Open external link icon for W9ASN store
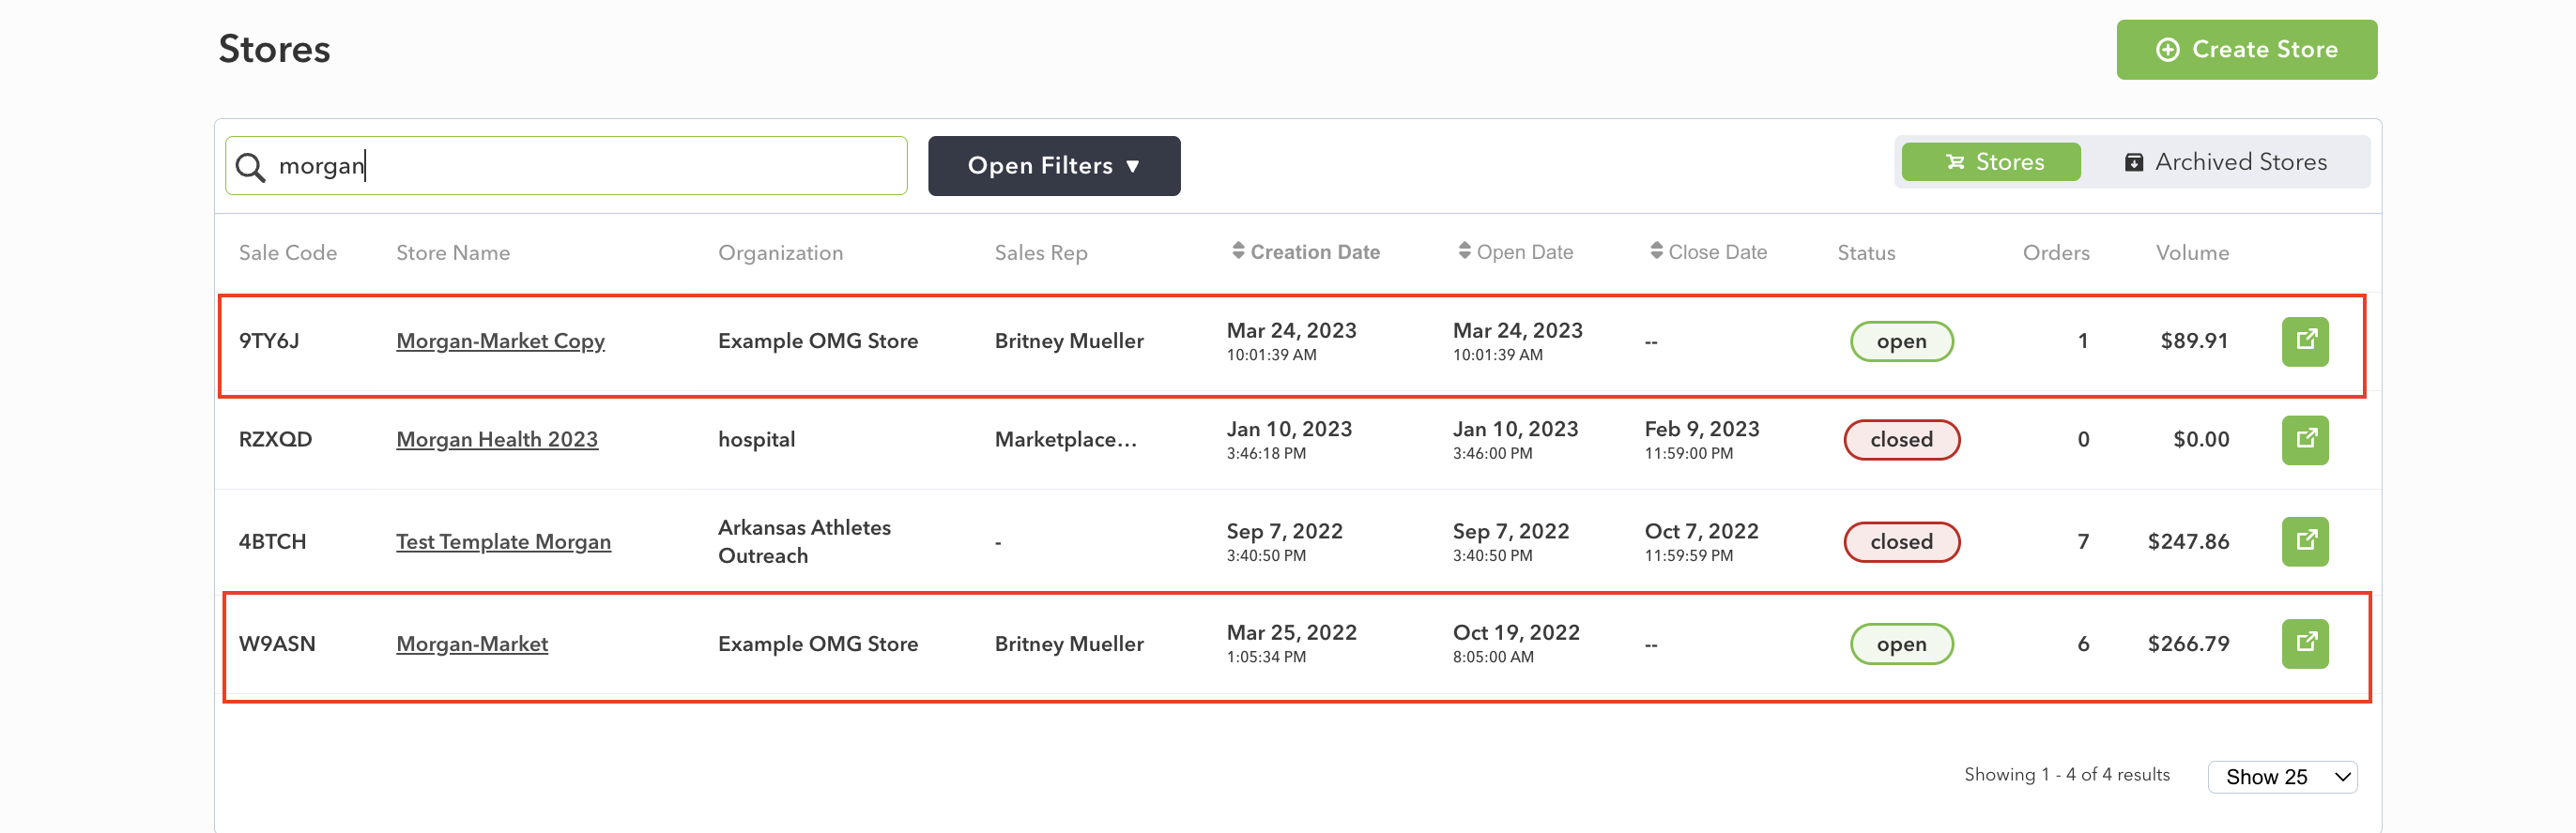The width and height of the screenshot is (2576, 833). point(2304,644)
